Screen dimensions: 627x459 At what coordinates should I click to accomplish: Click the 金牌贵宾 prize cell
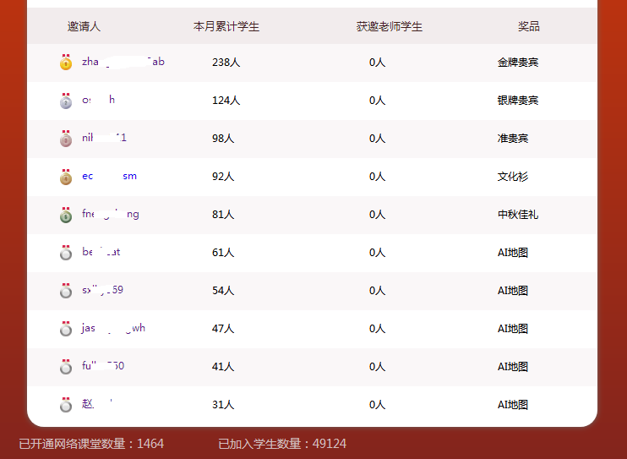[518, 63]
